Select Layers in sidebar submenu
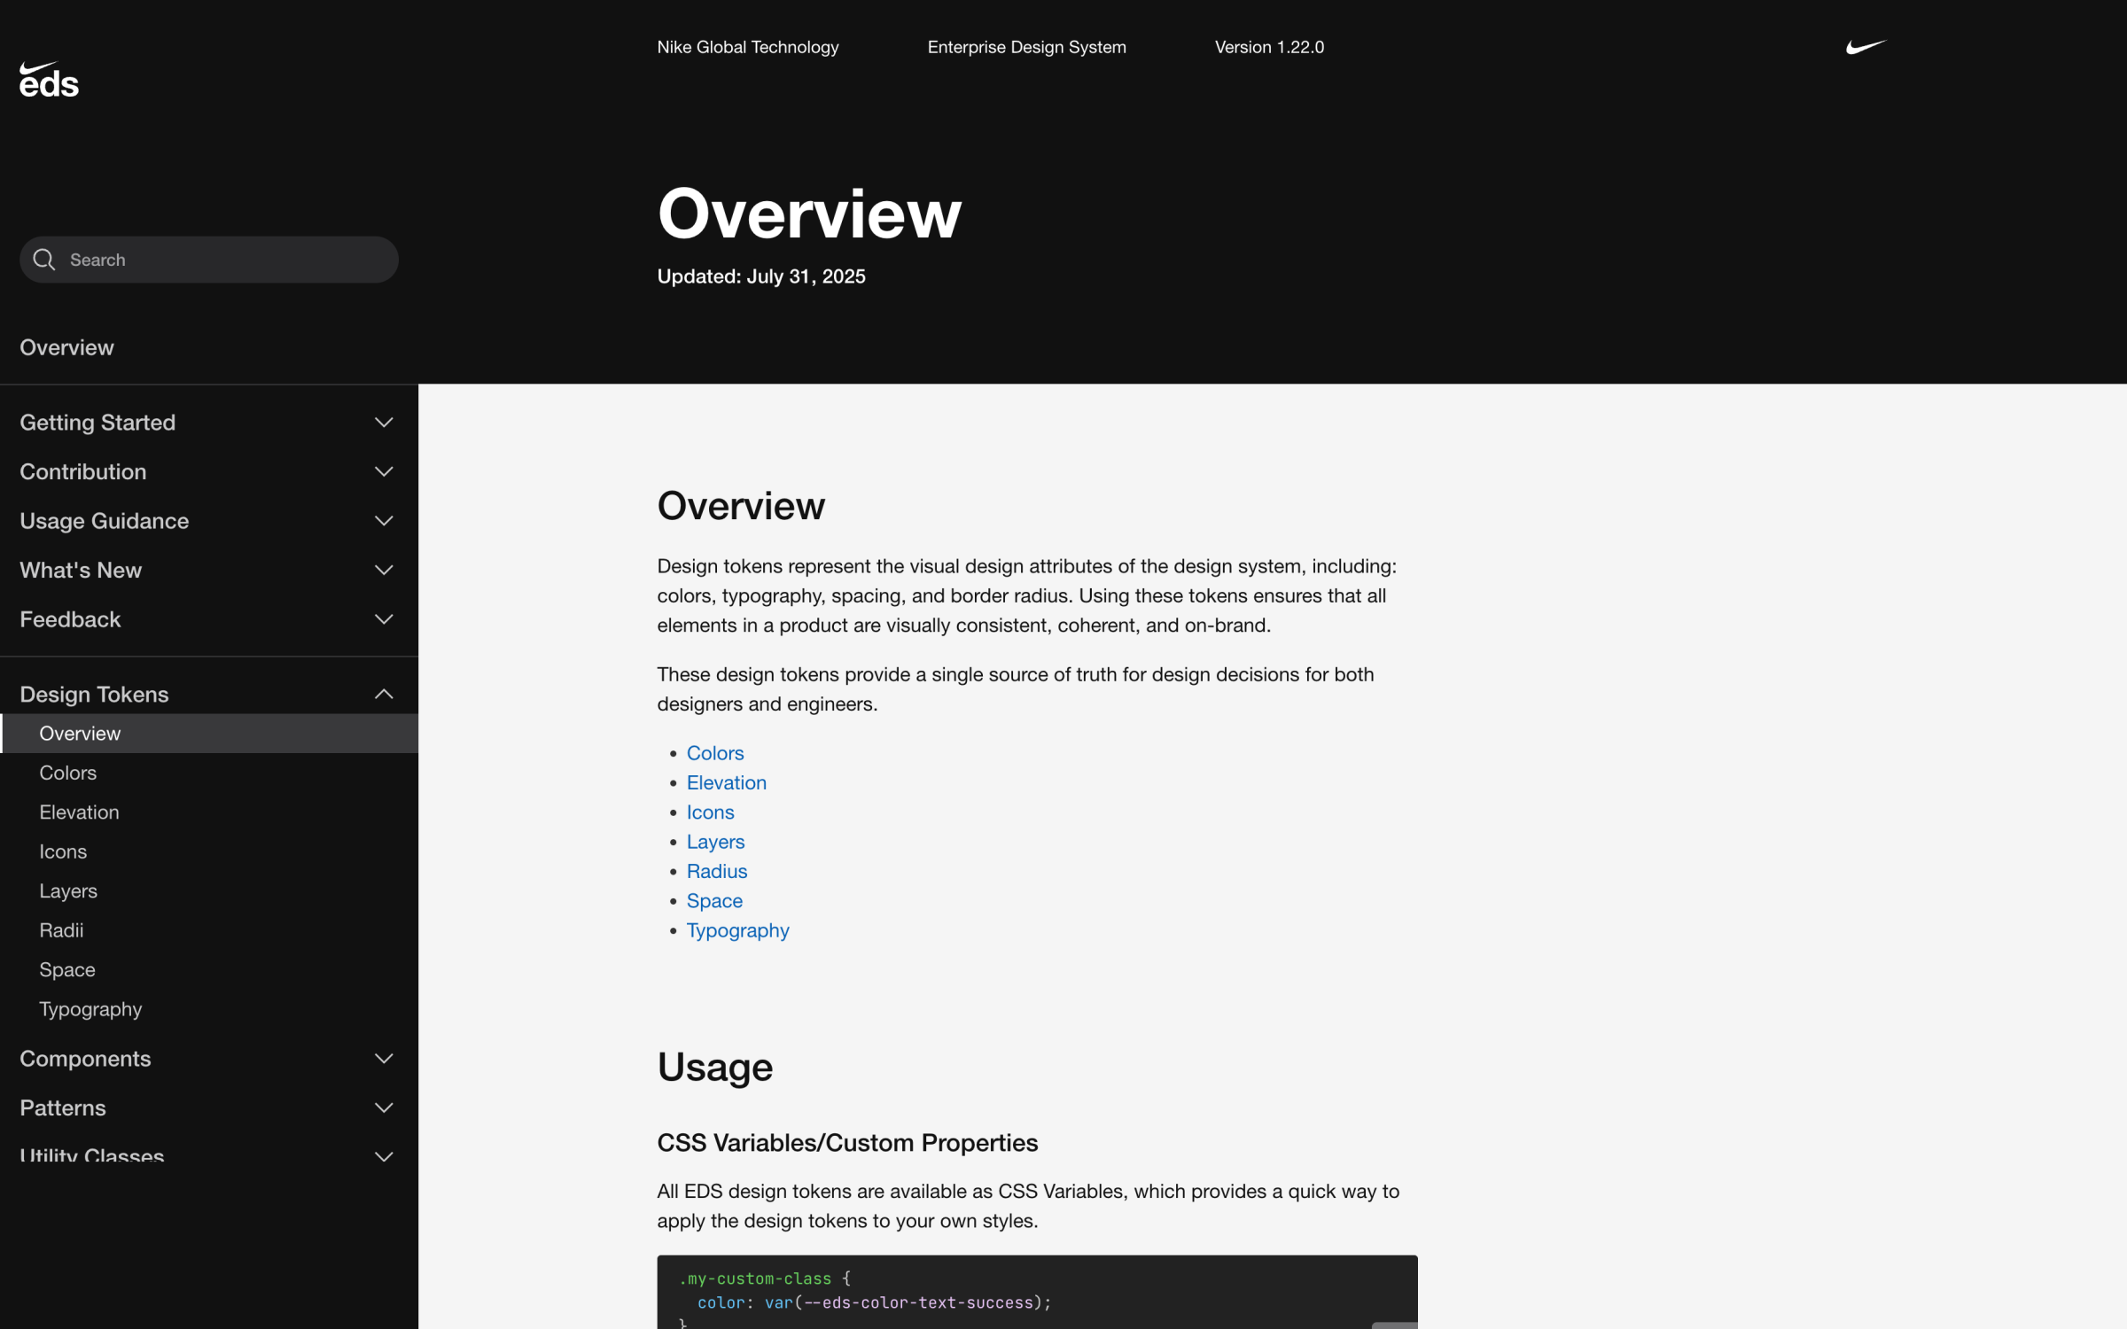The image size is (2127, 1329). (x=68, y=891)
